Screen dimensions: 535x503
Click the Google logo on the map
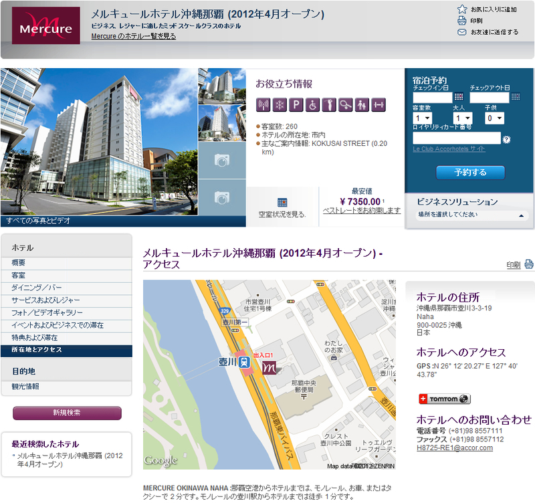coord(160,461)
